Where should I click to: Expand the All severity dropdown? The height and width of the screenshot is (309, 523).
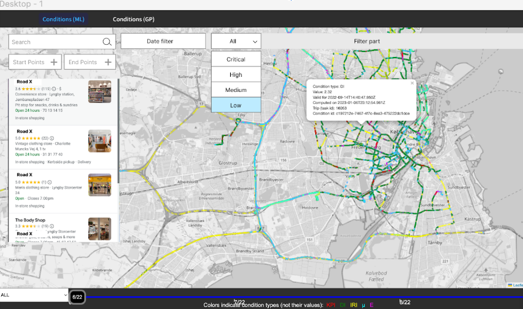point(236,41)
